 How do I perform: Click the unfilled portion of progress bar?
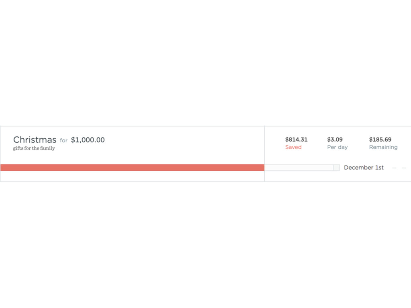299,168
